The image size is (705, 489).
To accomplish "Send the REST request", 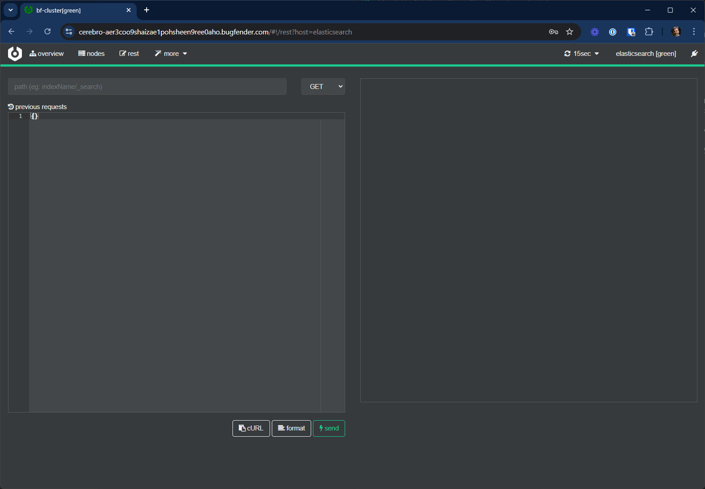I will (x=329, y=428).
